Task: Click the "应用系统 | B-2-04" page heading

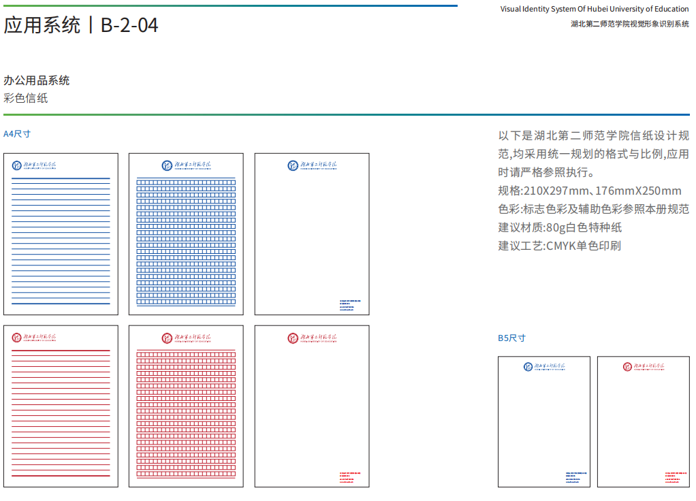Action: tap(81, 25)
